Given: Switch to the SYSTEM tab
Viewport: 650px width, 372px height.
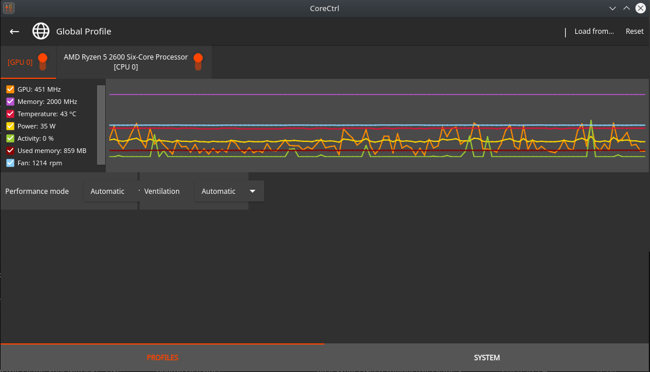Looking at the screenshot, I should [487, 357].
